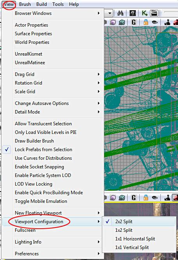The height and width of the screenshot is (260, 178).
Task: Toggle Use Curves for Distributions
Action: tap(53, 158)
